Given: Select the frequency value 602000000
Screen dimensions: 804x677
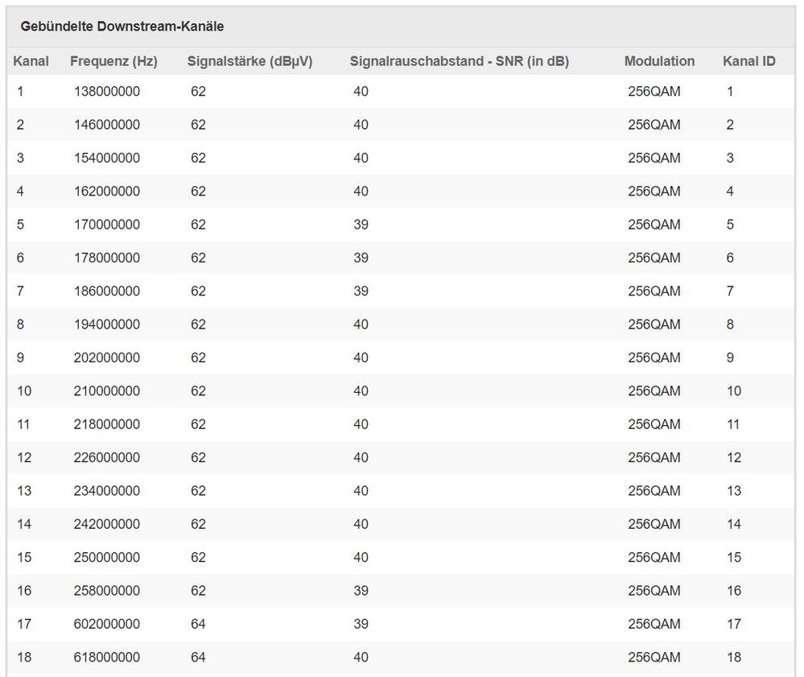Looking at the screenshot, I should tap(107, 624).
